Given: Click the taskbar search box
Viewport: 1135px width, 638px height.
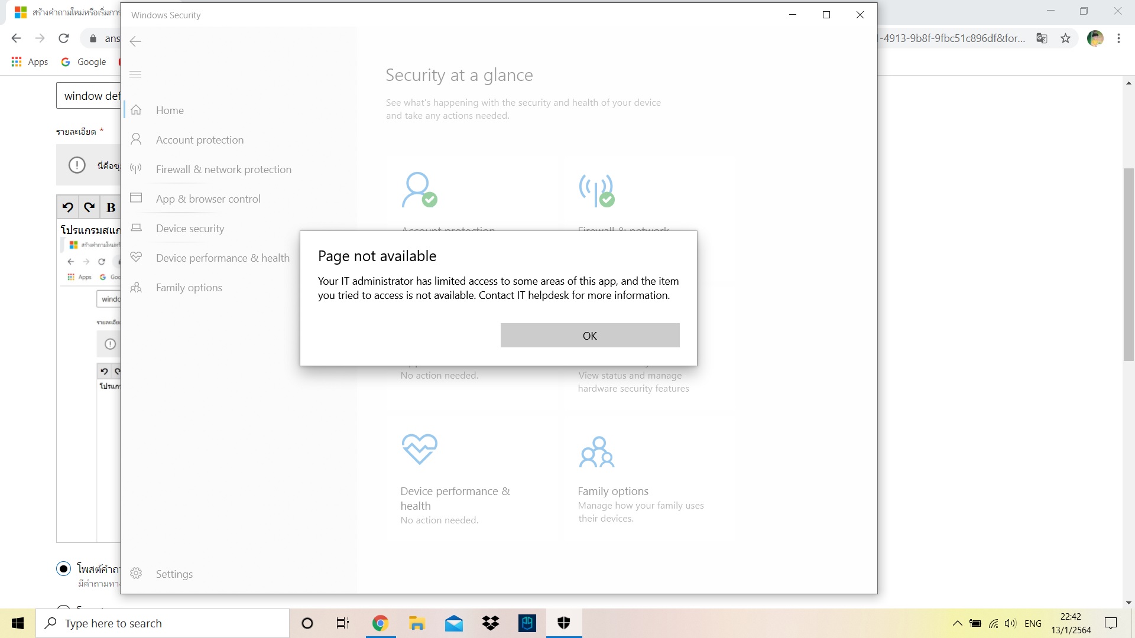Looking at the screenshot, I should click(x=163, y=623).
